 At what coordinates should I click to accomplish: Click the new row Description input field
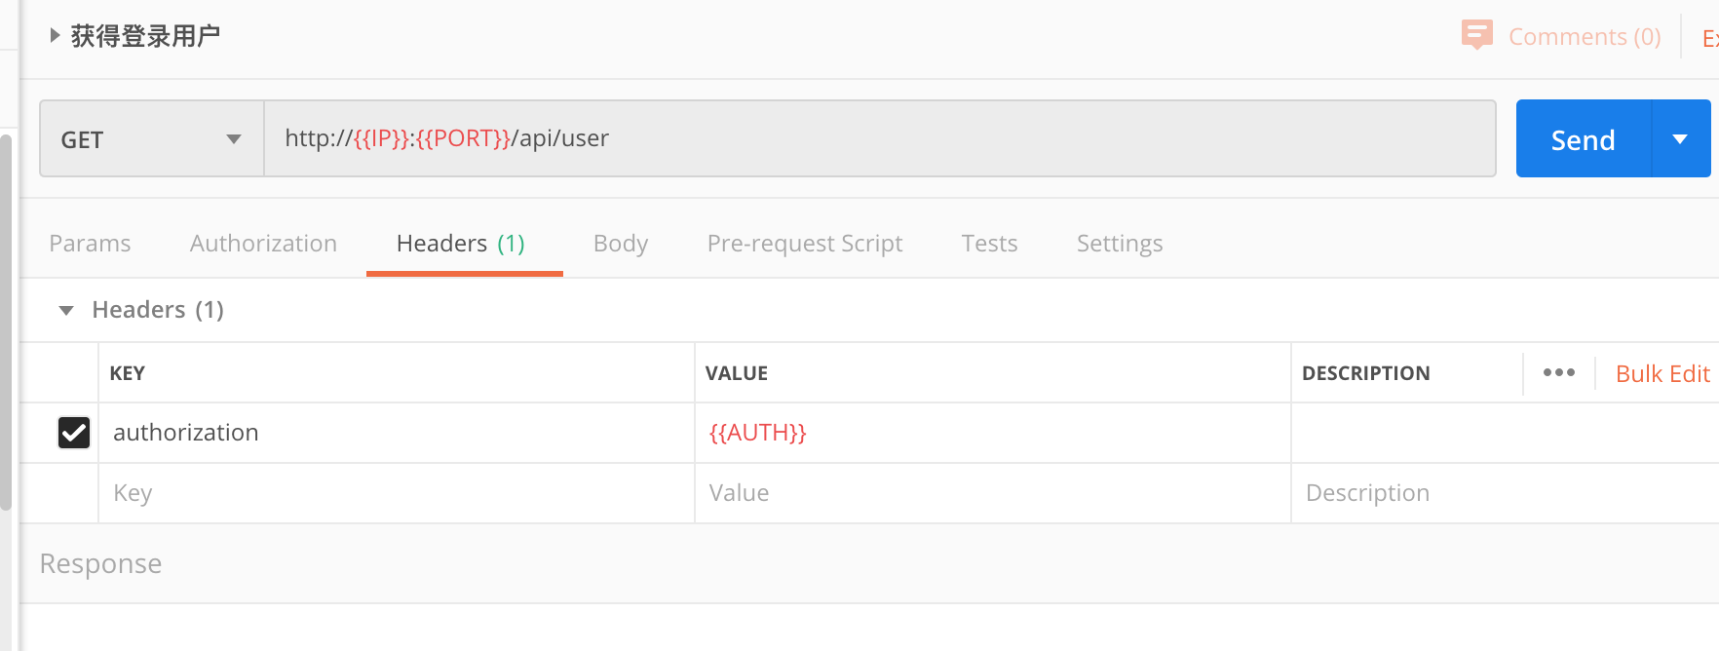pyautogui.click(x=1506, y=493)
